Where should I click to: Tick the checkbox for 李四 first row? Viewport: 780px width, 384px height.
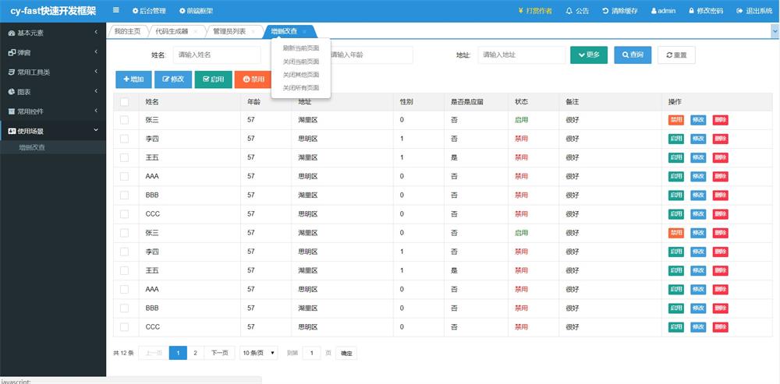pyautogui.click(x=125, y=139)
